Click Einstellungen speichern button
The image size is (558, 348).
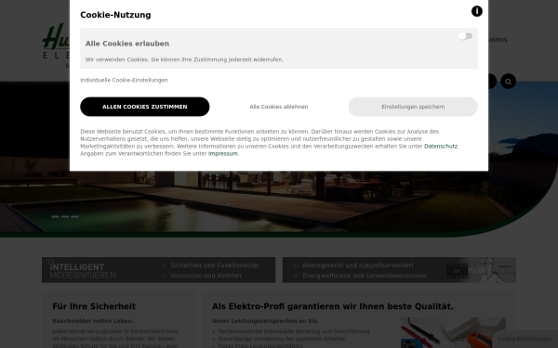(413, 107)
